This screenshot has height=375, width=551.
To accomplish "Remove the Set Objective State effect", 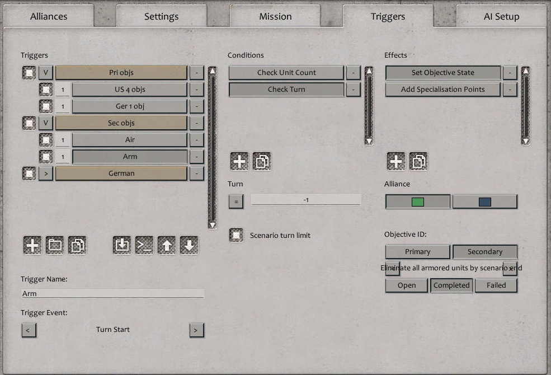I will click(510, 73).
